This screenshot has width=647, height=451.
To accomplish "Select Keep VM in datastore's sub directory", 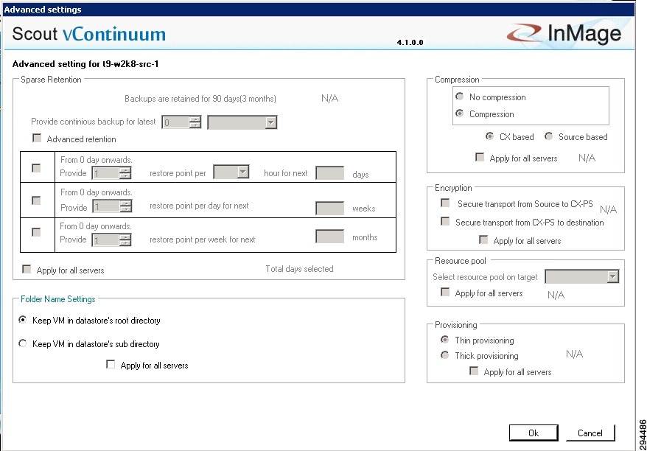I will 23,343.
